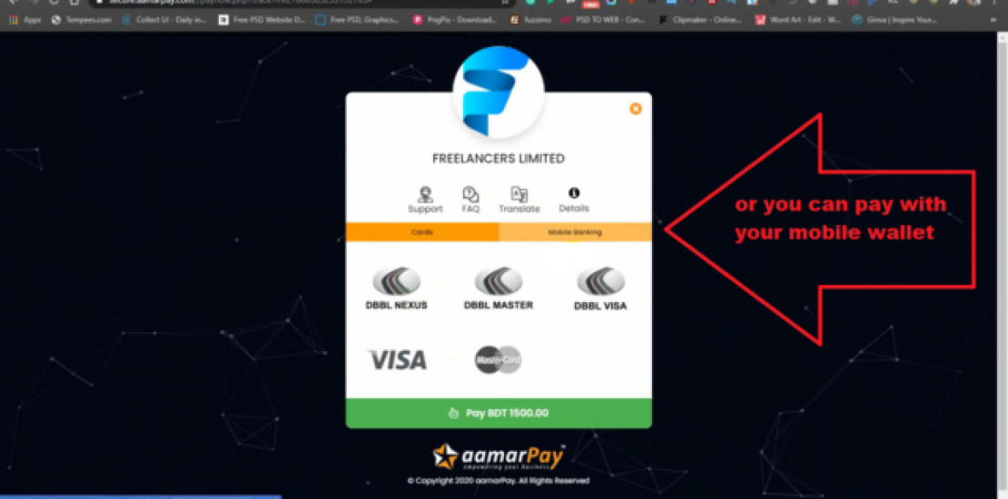Open the Collect UI bookmark

point(164,20)
